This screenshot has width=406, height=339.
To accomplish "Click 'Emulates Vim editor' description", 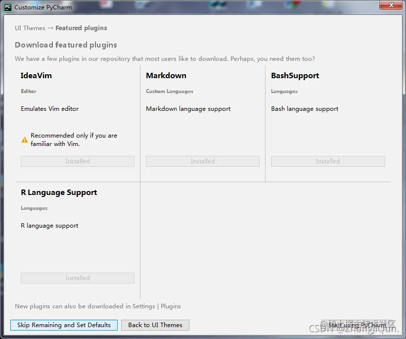I will click(x=50, y=108).
